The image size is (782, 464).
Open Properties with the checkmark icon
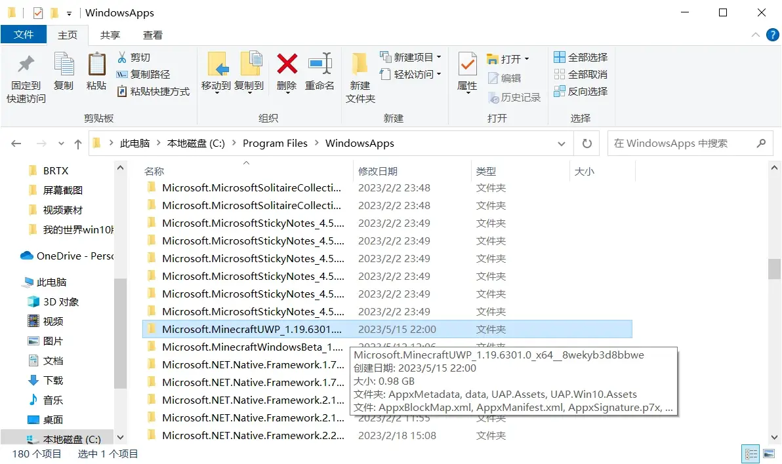[467, 64]
